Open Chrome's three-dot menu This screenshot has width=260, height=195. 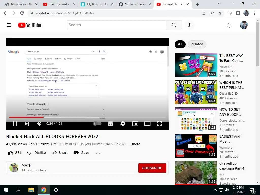click(254, 13)
